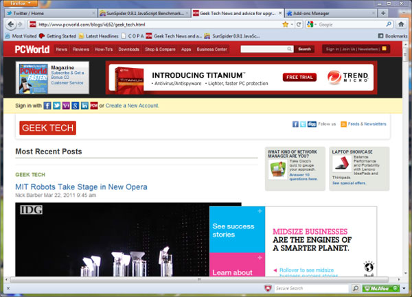Viewport: 412px width, 297px height.
Task: Click Create a New Account link
Action: (132, 106)
